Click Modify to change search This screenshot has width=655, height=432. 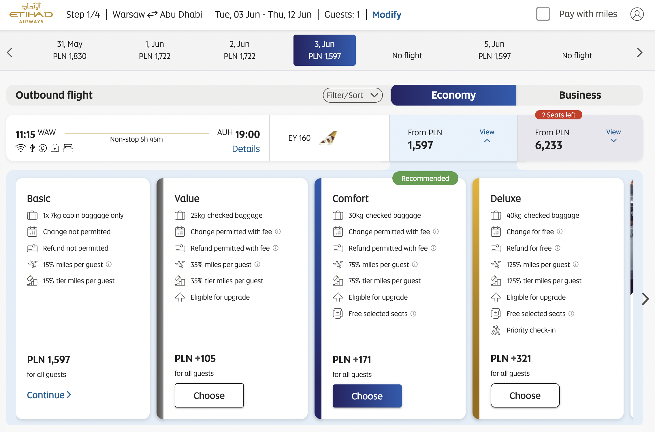coord(386,14)
